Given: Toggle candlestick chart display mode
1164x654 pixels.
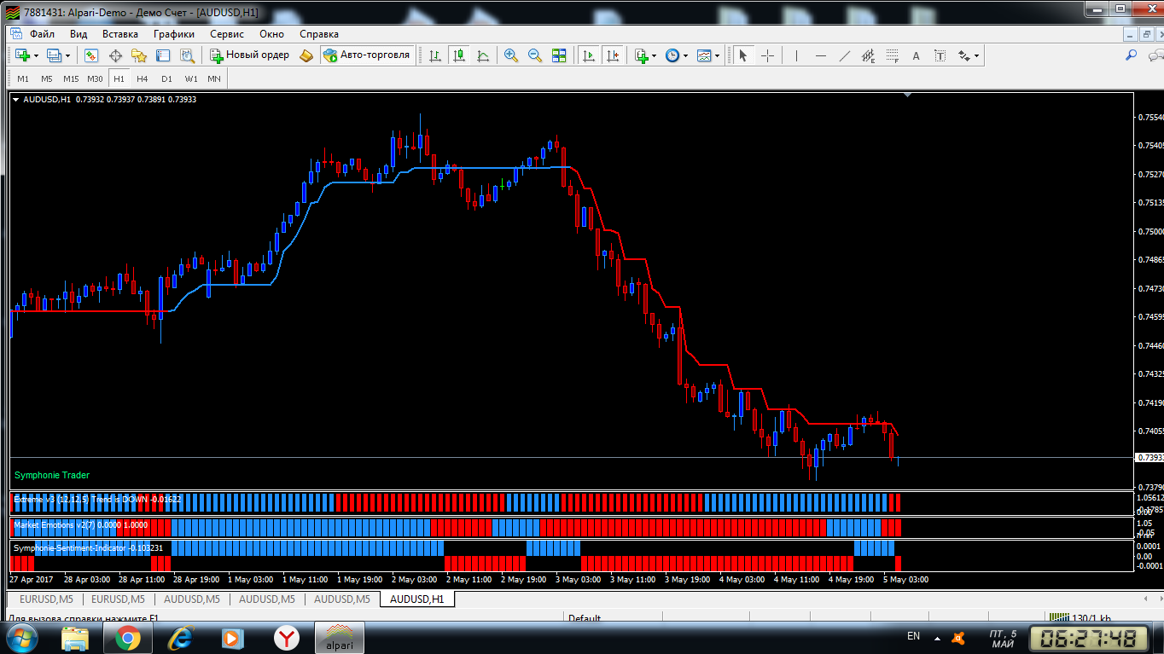Looking at the screenshot, I should point(459,55).
